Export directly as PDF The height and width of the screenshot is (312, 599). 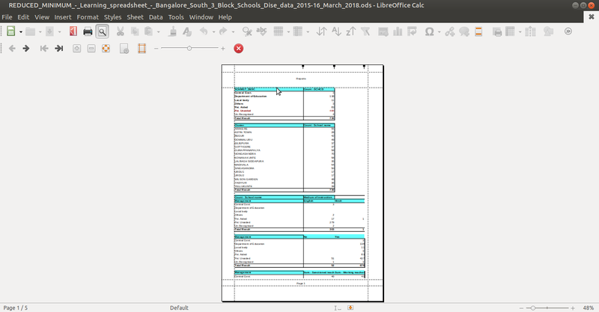pos(73,31)
